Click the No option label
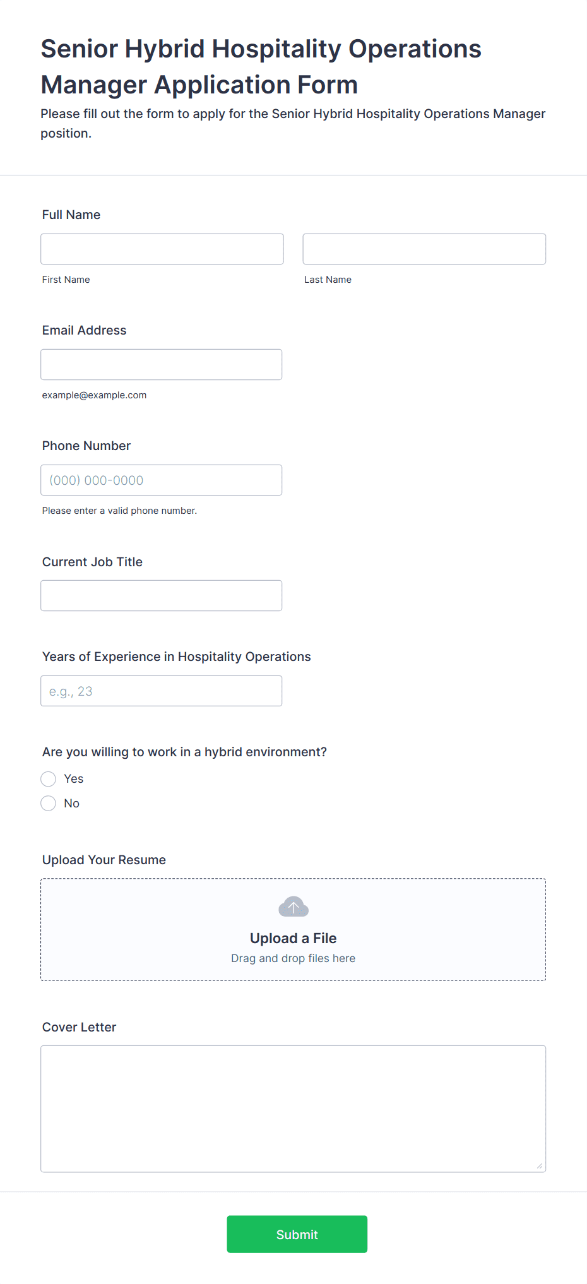 tap(72, 803)
